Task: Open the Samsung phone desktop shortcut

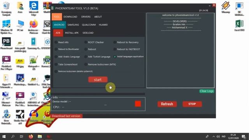Action: [x=34, y=44]
